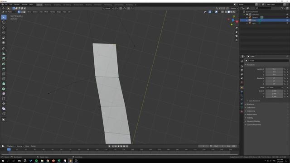Open the World properties tab

(242, 82)
